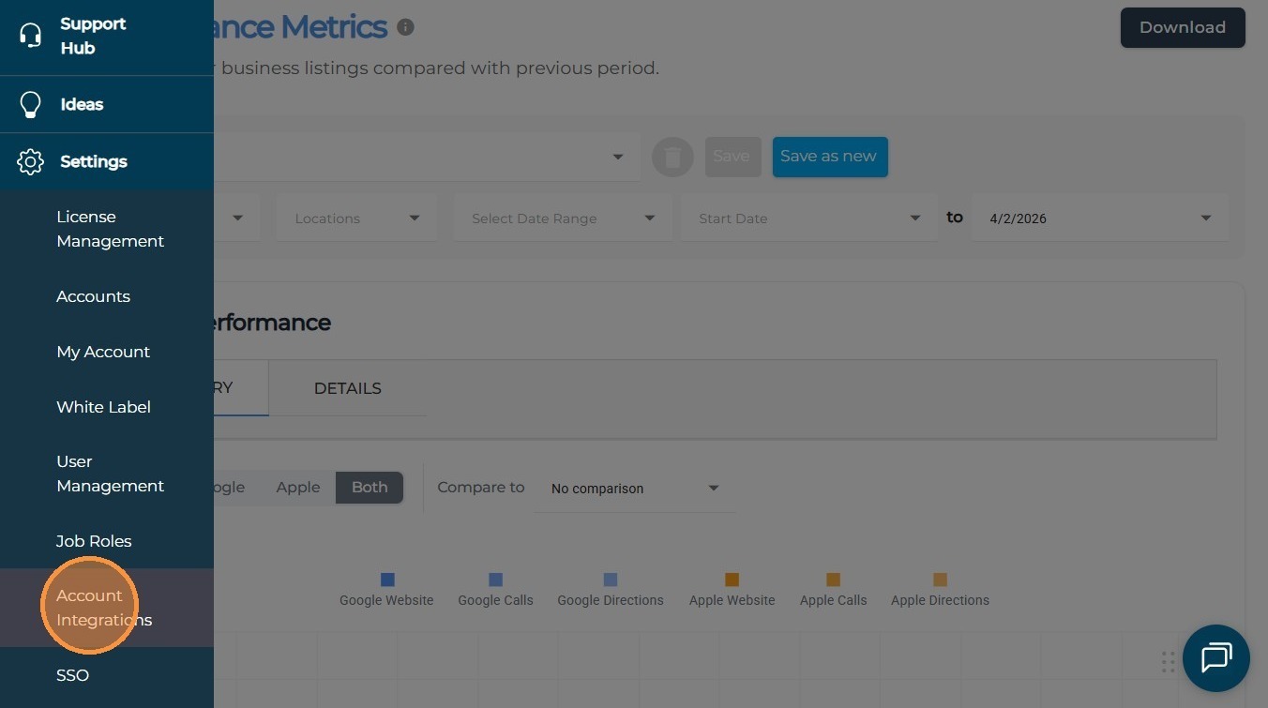The width and height of the screenshot is (1268, 708).
Task: Click the Settings gear icon
Action: (30, 161)
